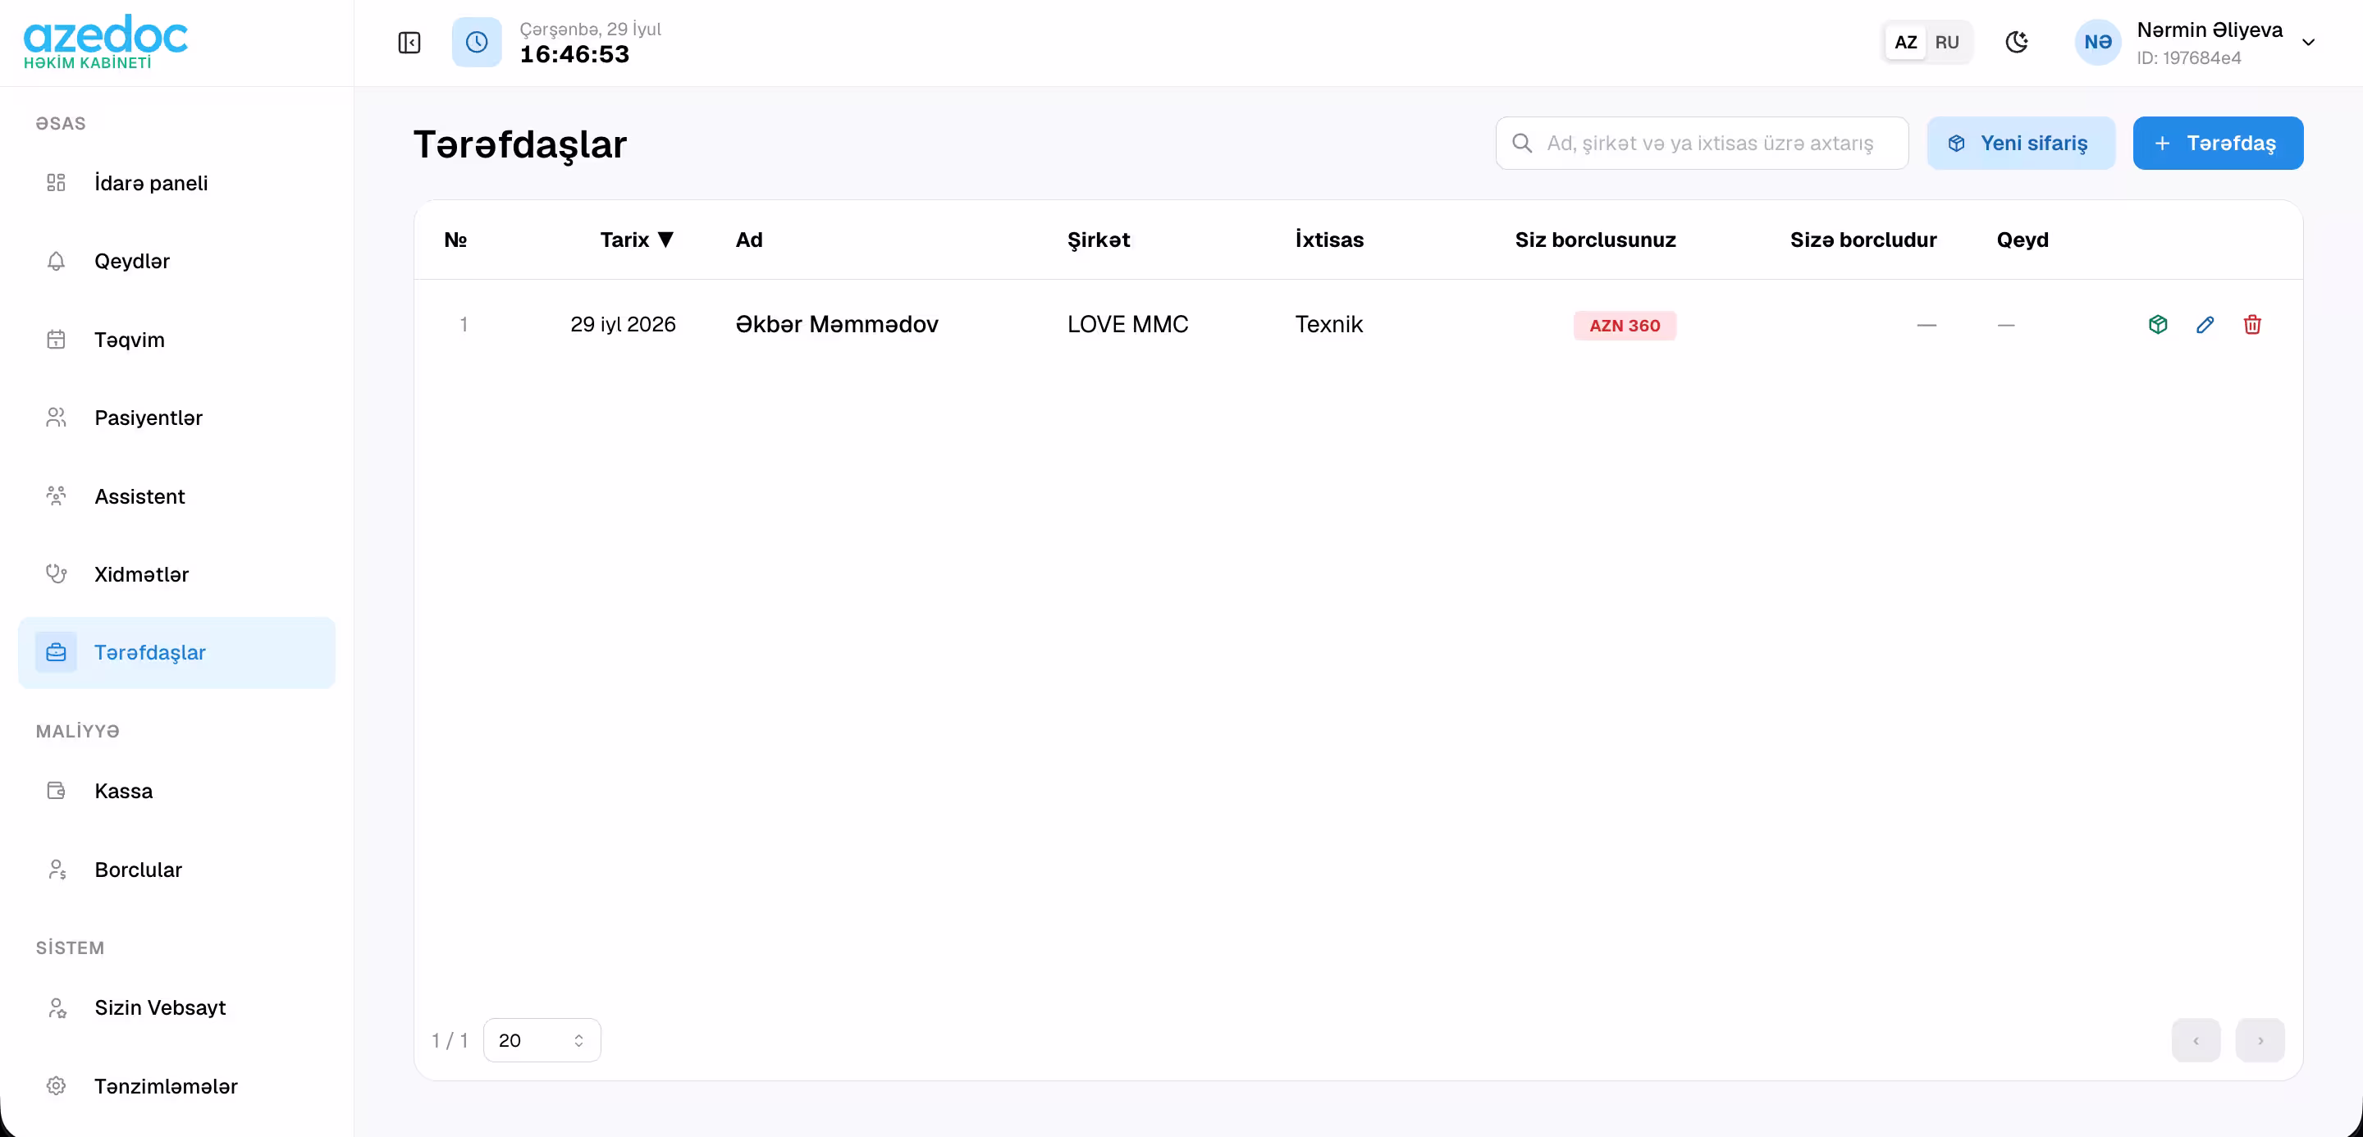The width and height of the screenshot is (2363, 1137).
Task: Go to next page with right chevron
Action: 2260,1040
